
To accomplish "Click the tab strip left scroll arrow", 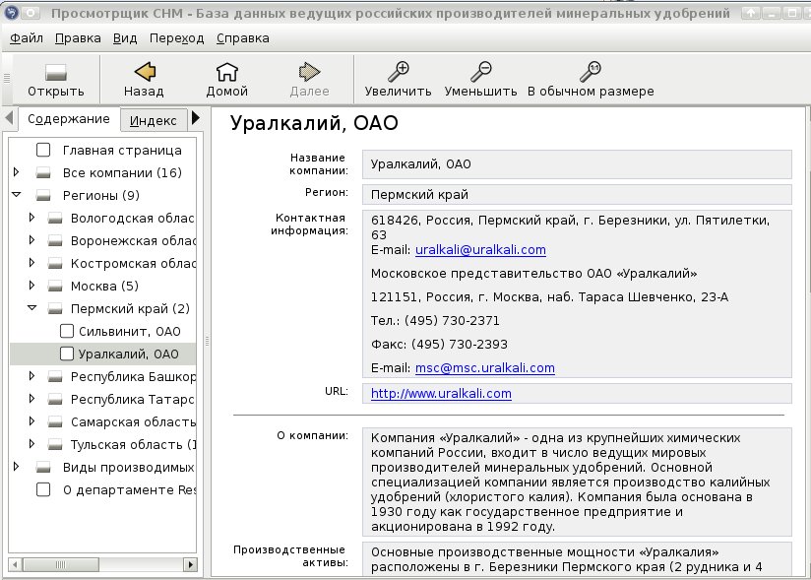I will click(x=9, y=118).
